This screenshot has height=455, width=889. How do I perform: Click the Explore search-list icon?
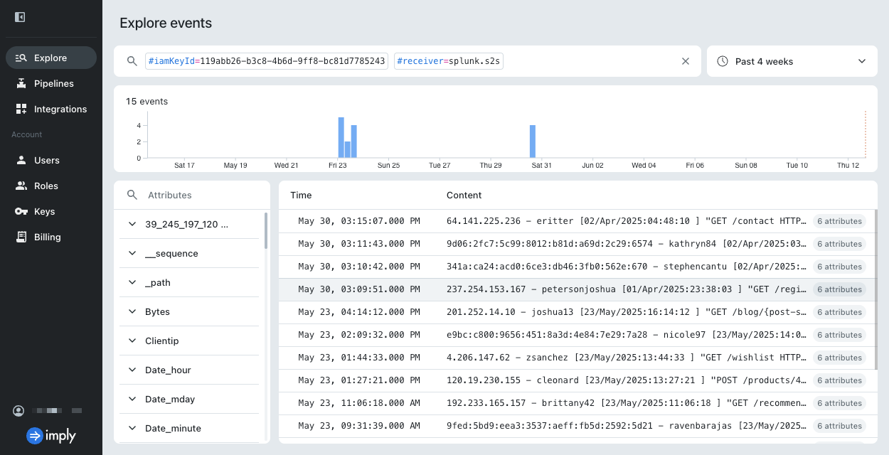(21, 58)
